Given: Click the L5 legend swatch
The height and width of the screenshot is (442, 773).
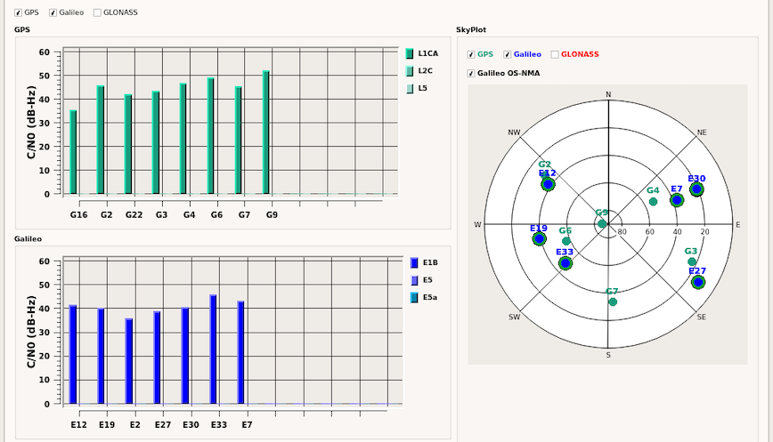Looking at the screenshot, I should click(410, 88).
